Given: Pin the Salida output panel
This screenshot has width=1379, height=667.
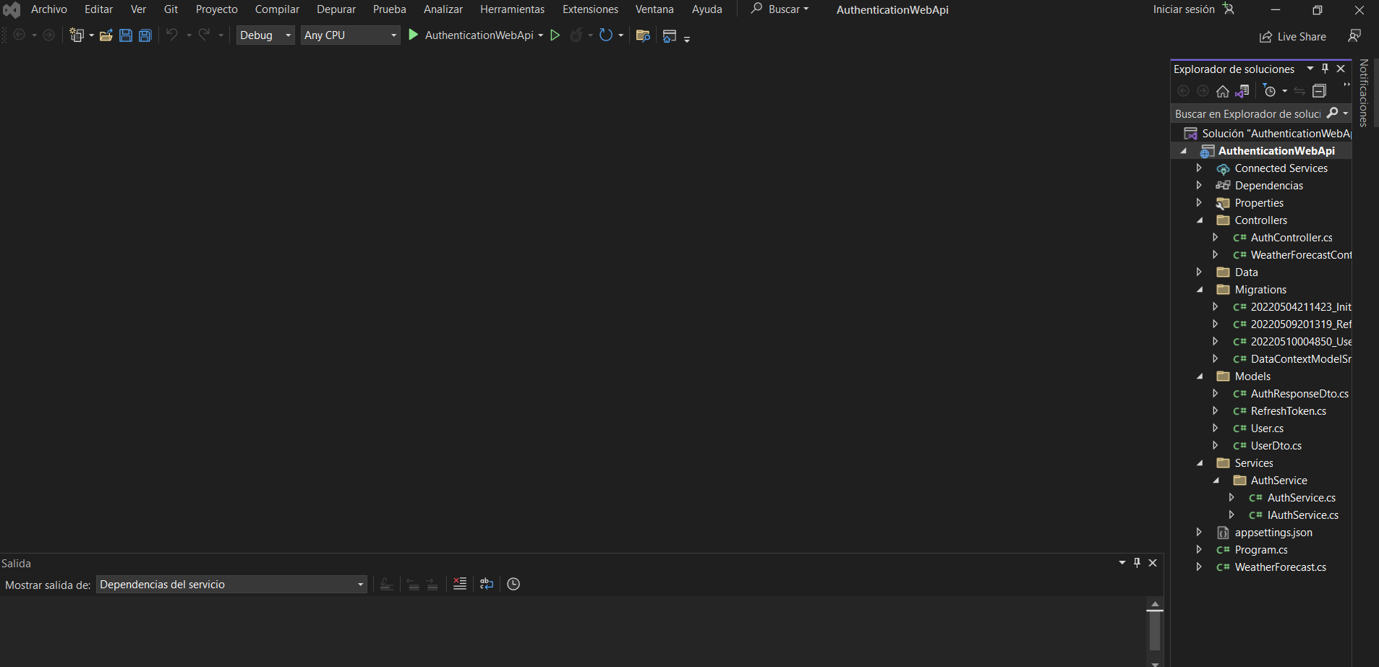Looking at the screenshot, I should pyautogui.click(x=1137, y=563).
